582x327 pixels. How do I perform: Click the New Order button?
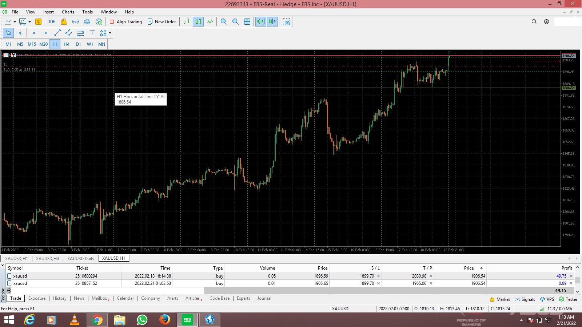tap(162, 22)
